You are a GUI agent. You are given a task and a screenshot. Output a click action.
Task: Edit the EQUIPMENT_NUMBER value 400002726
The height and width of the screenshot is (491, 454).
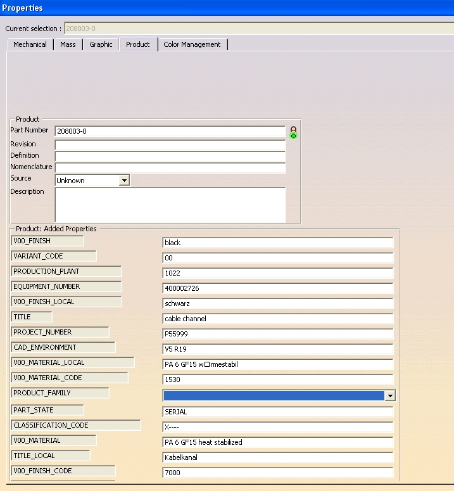pyautogui.click(x=278, y=288)
